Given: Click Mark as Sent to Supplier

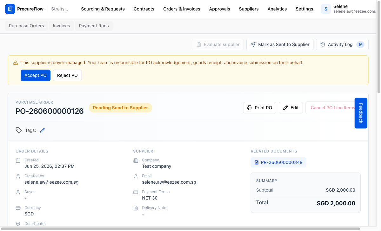Looking at the screenshot, I should [280, 44].
